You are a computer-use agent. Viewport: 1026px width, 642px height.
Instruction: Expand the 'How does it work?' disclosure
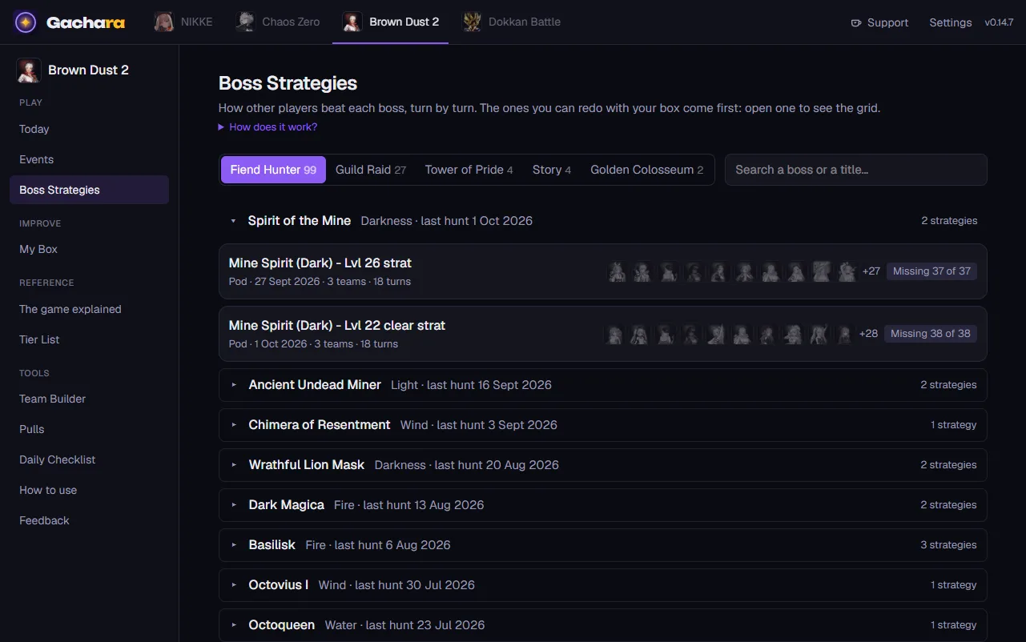tap(268, 127)
